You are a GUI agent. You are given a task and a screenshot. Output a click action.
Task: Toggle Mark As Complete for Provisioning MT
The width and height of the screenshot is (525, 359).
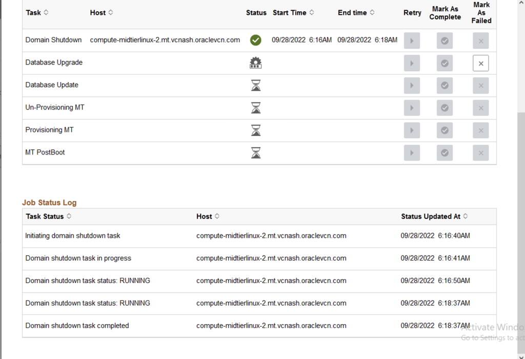[x=445, y=130]
